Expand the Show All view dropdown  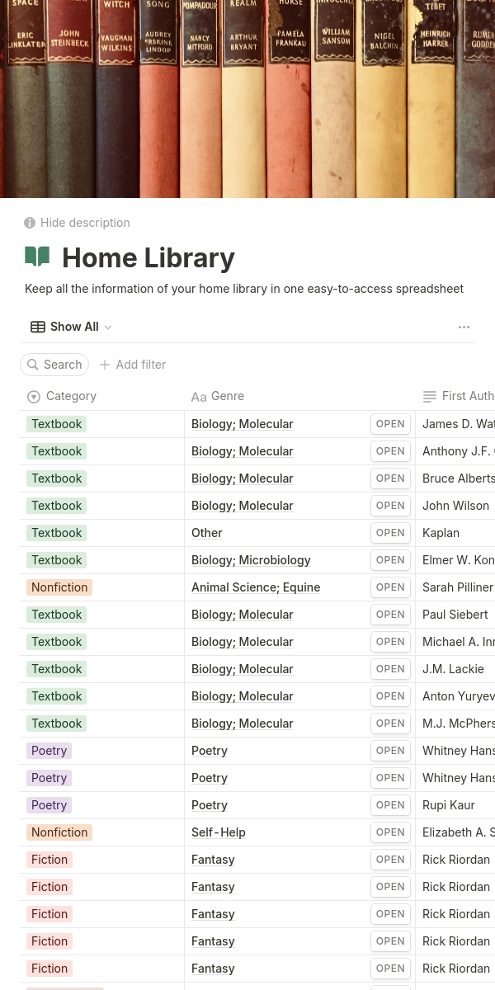point(108,328)
